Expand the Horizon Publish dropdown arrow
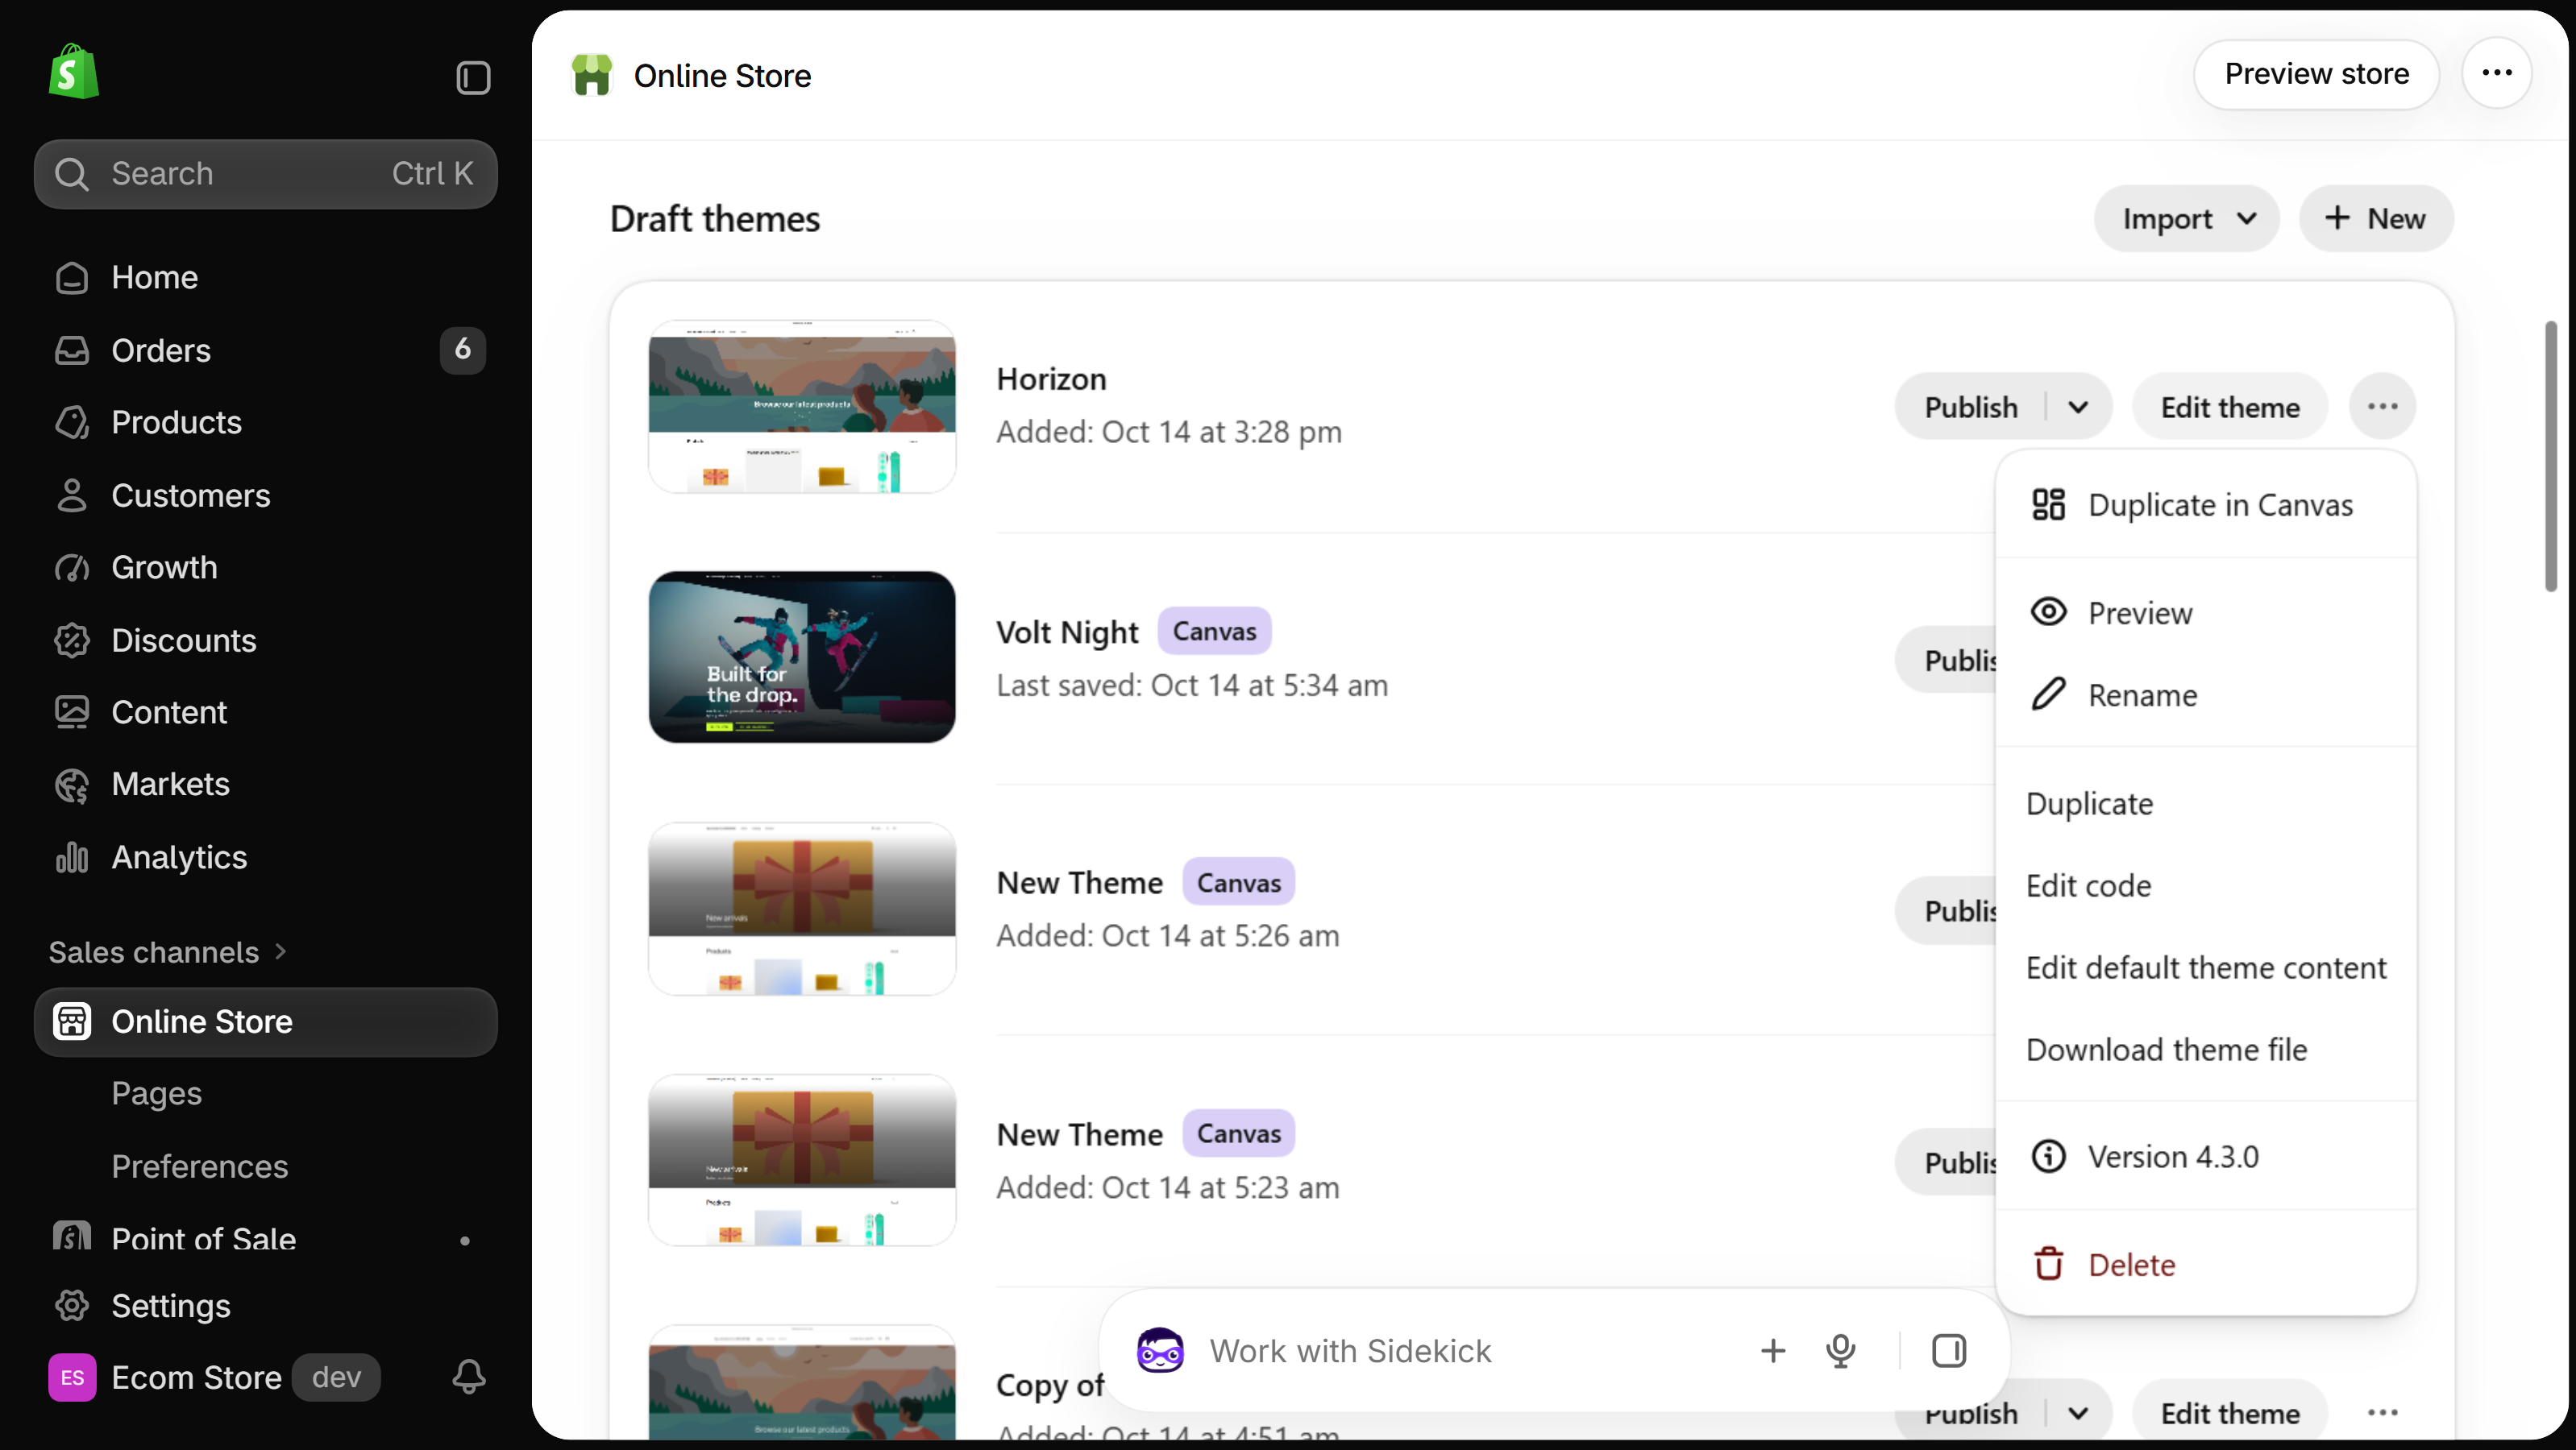Screen dimensions: 2576x1450 [x=2078, y=407]
